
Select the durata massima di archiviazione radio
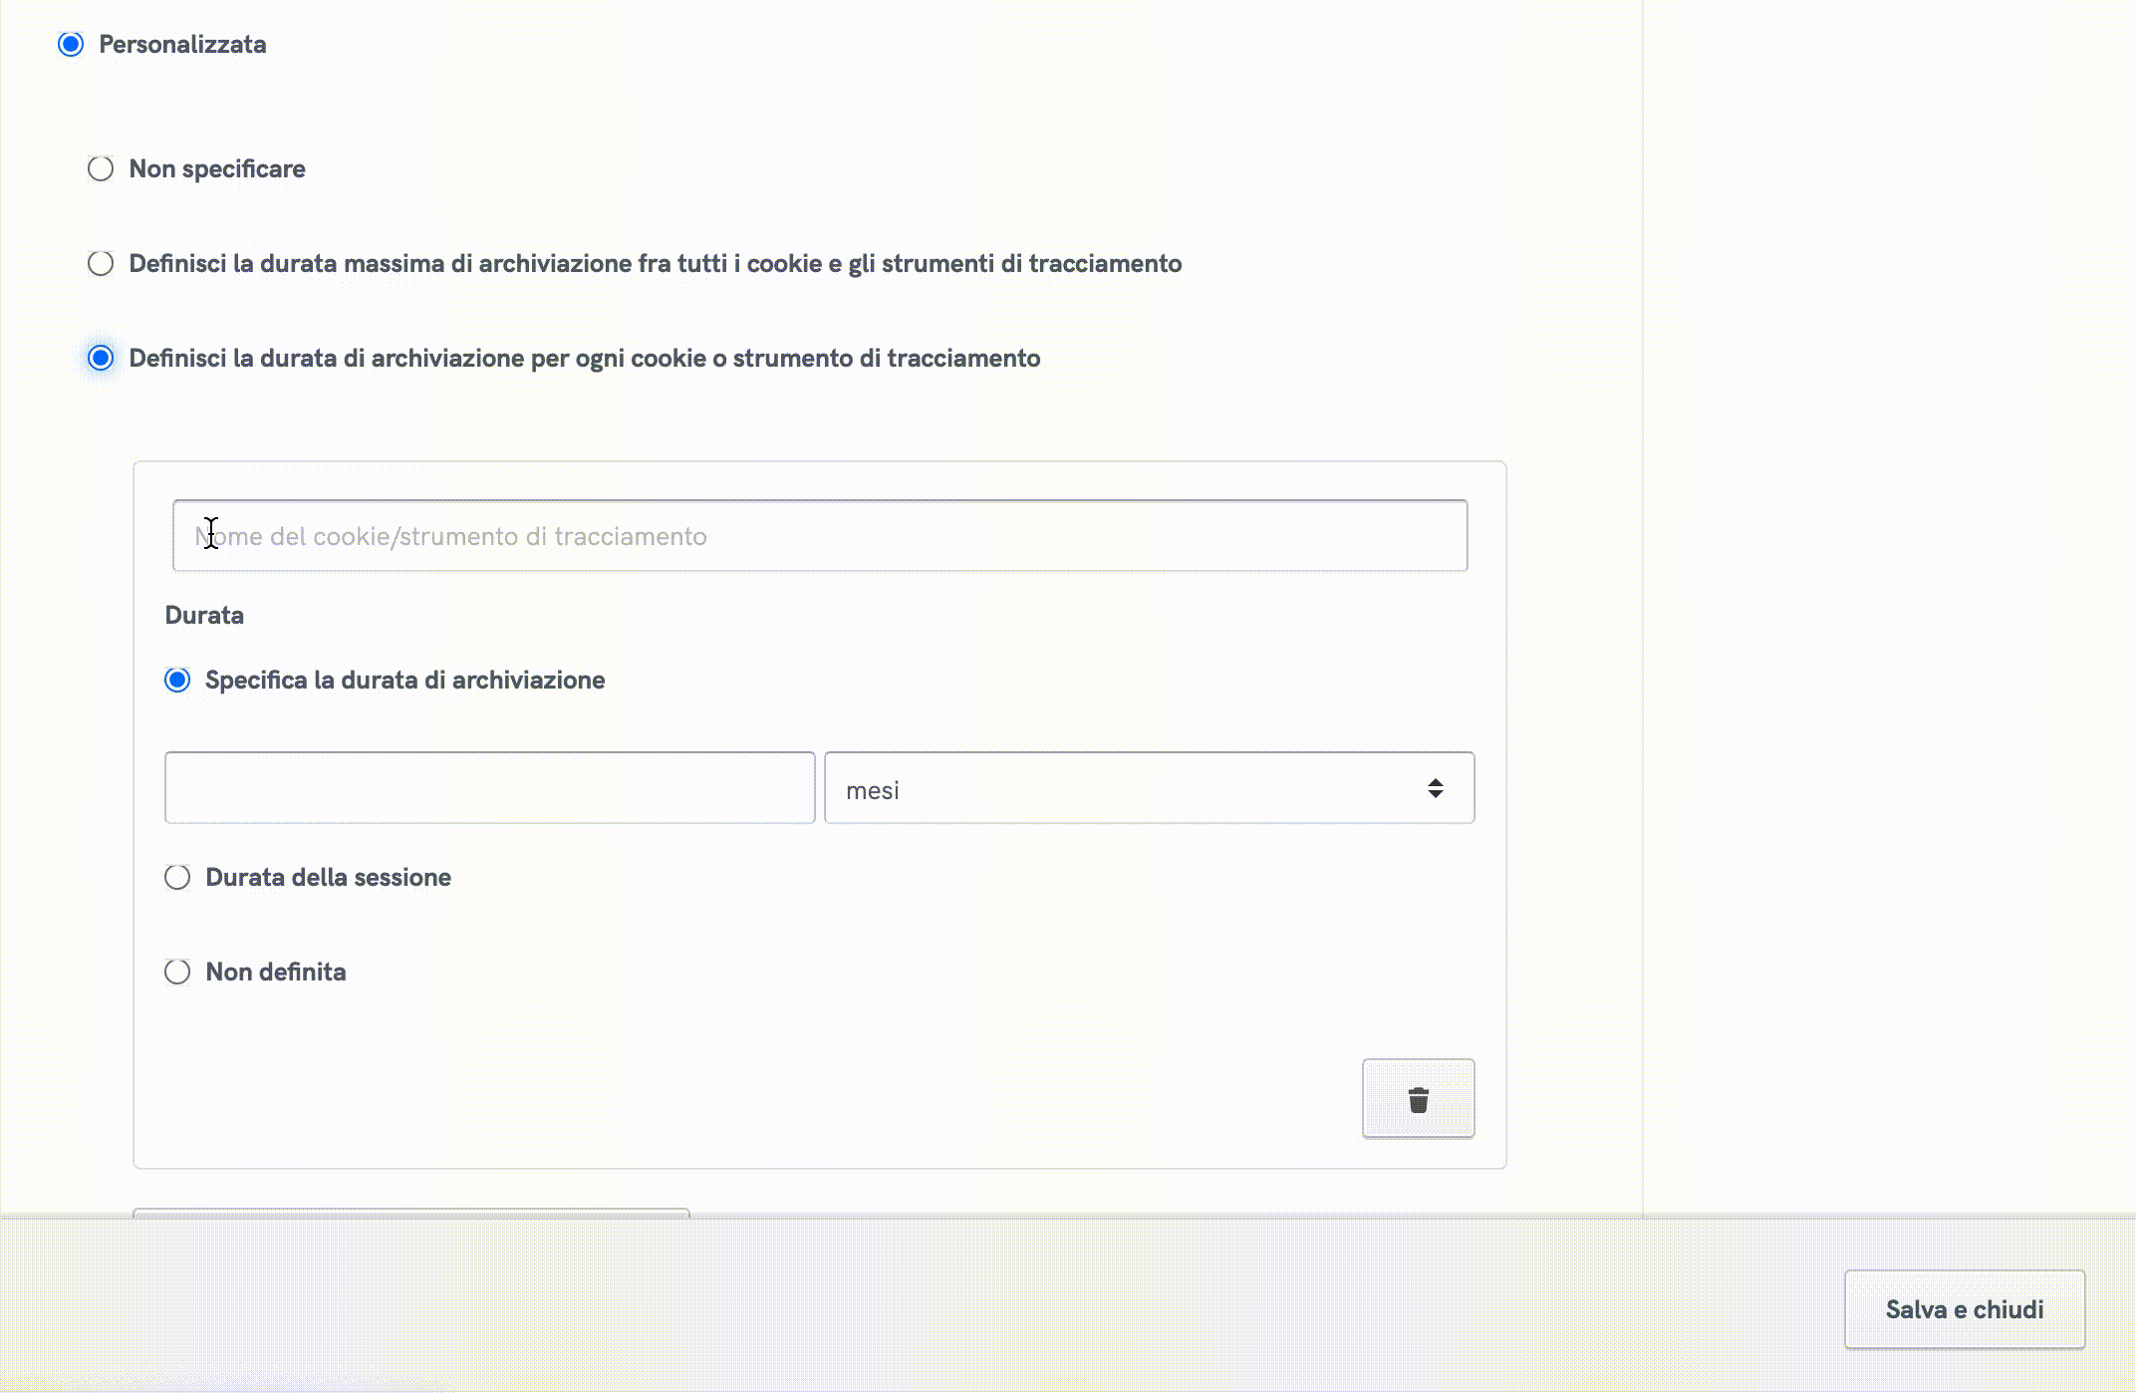click(x=101, y=264)
